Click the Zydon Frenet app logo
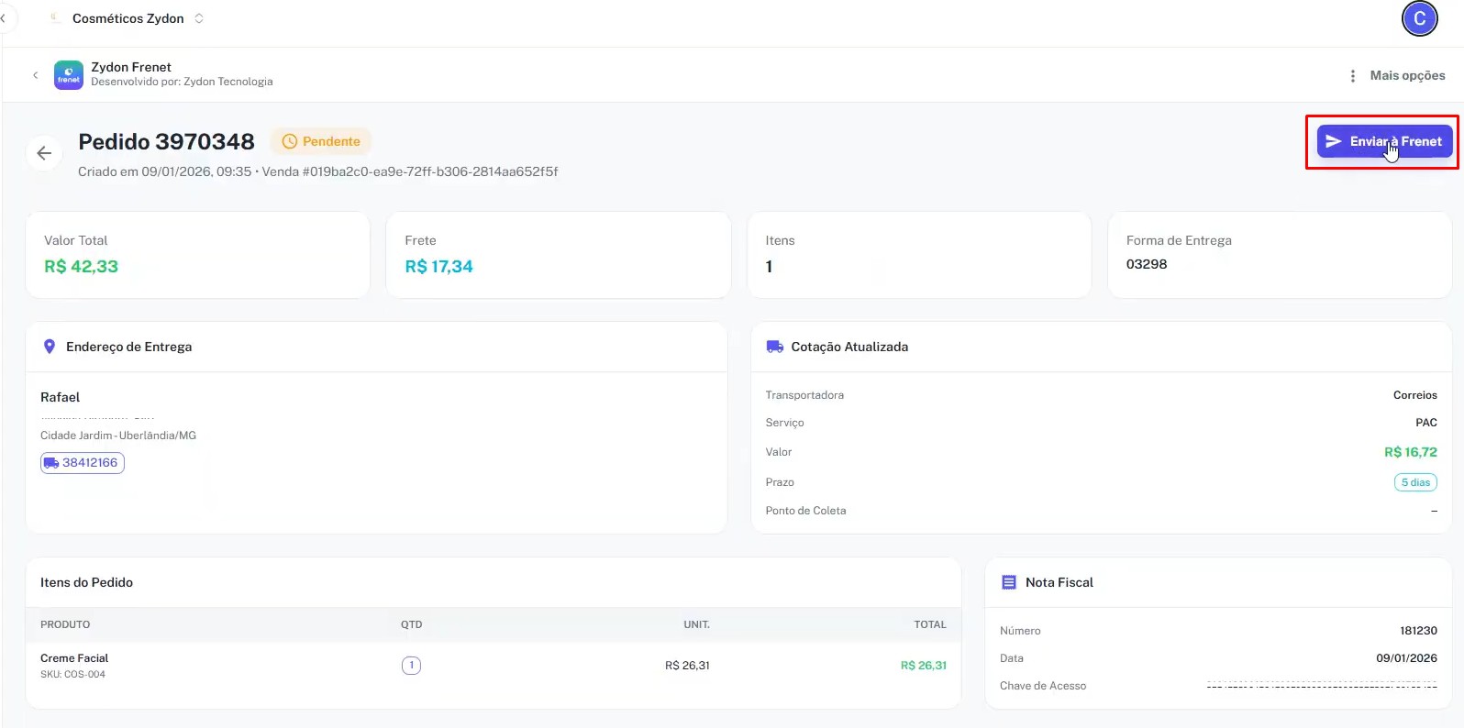The height and width of the screenshot is (728, 1464). click(x=69, y=75)
